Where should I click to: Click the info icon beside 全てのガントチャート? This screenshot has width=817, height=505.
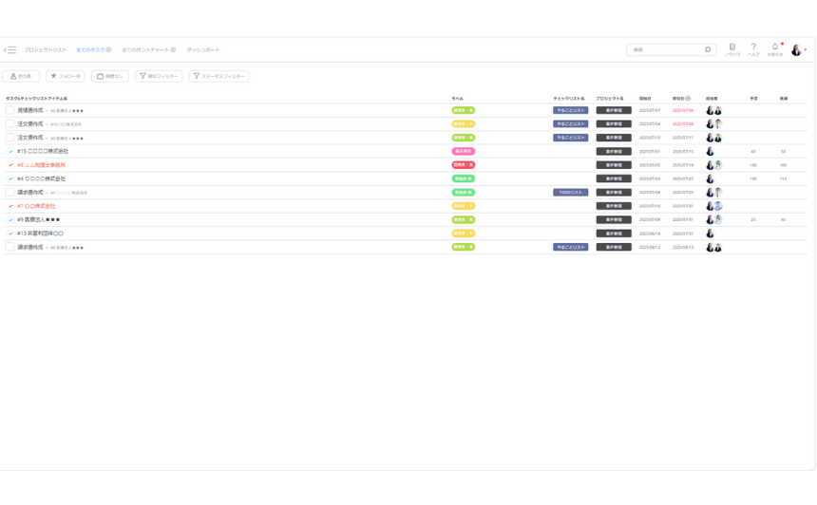(x=174, y=50)
